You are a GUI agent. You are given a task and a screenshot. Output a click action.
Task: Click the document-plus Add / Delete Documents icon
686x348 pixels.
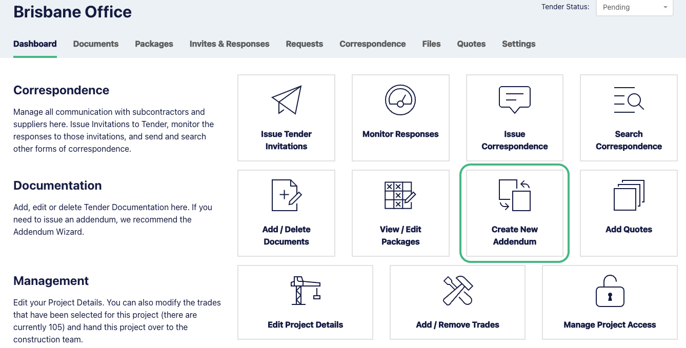coord(286,195)
